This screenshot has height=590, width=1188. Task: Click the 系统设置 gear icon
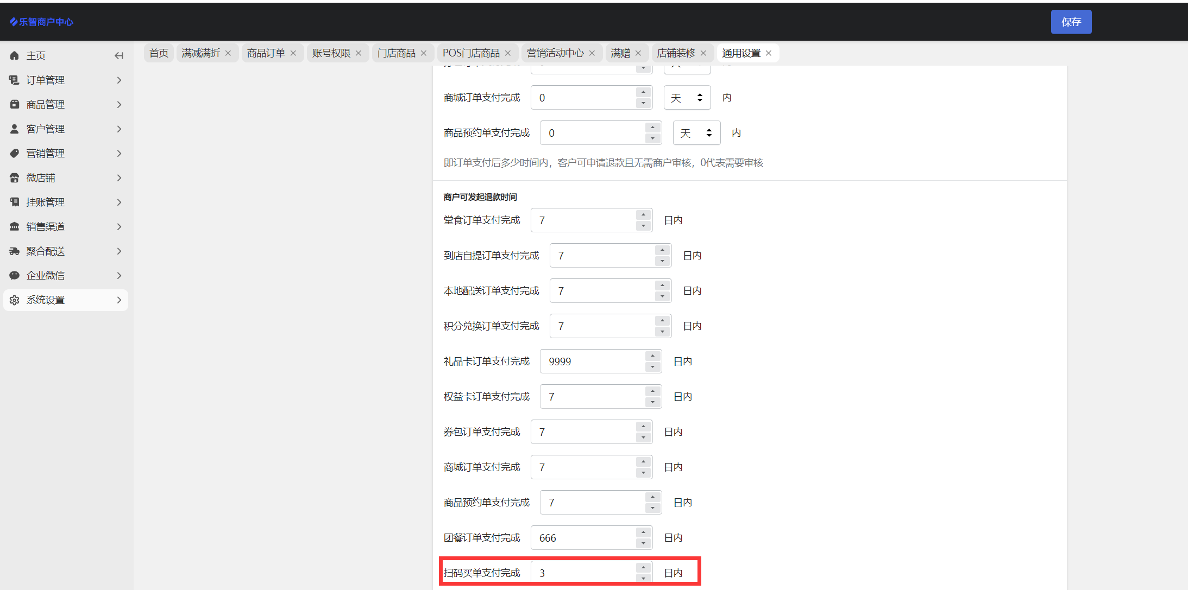click(15, 300)
